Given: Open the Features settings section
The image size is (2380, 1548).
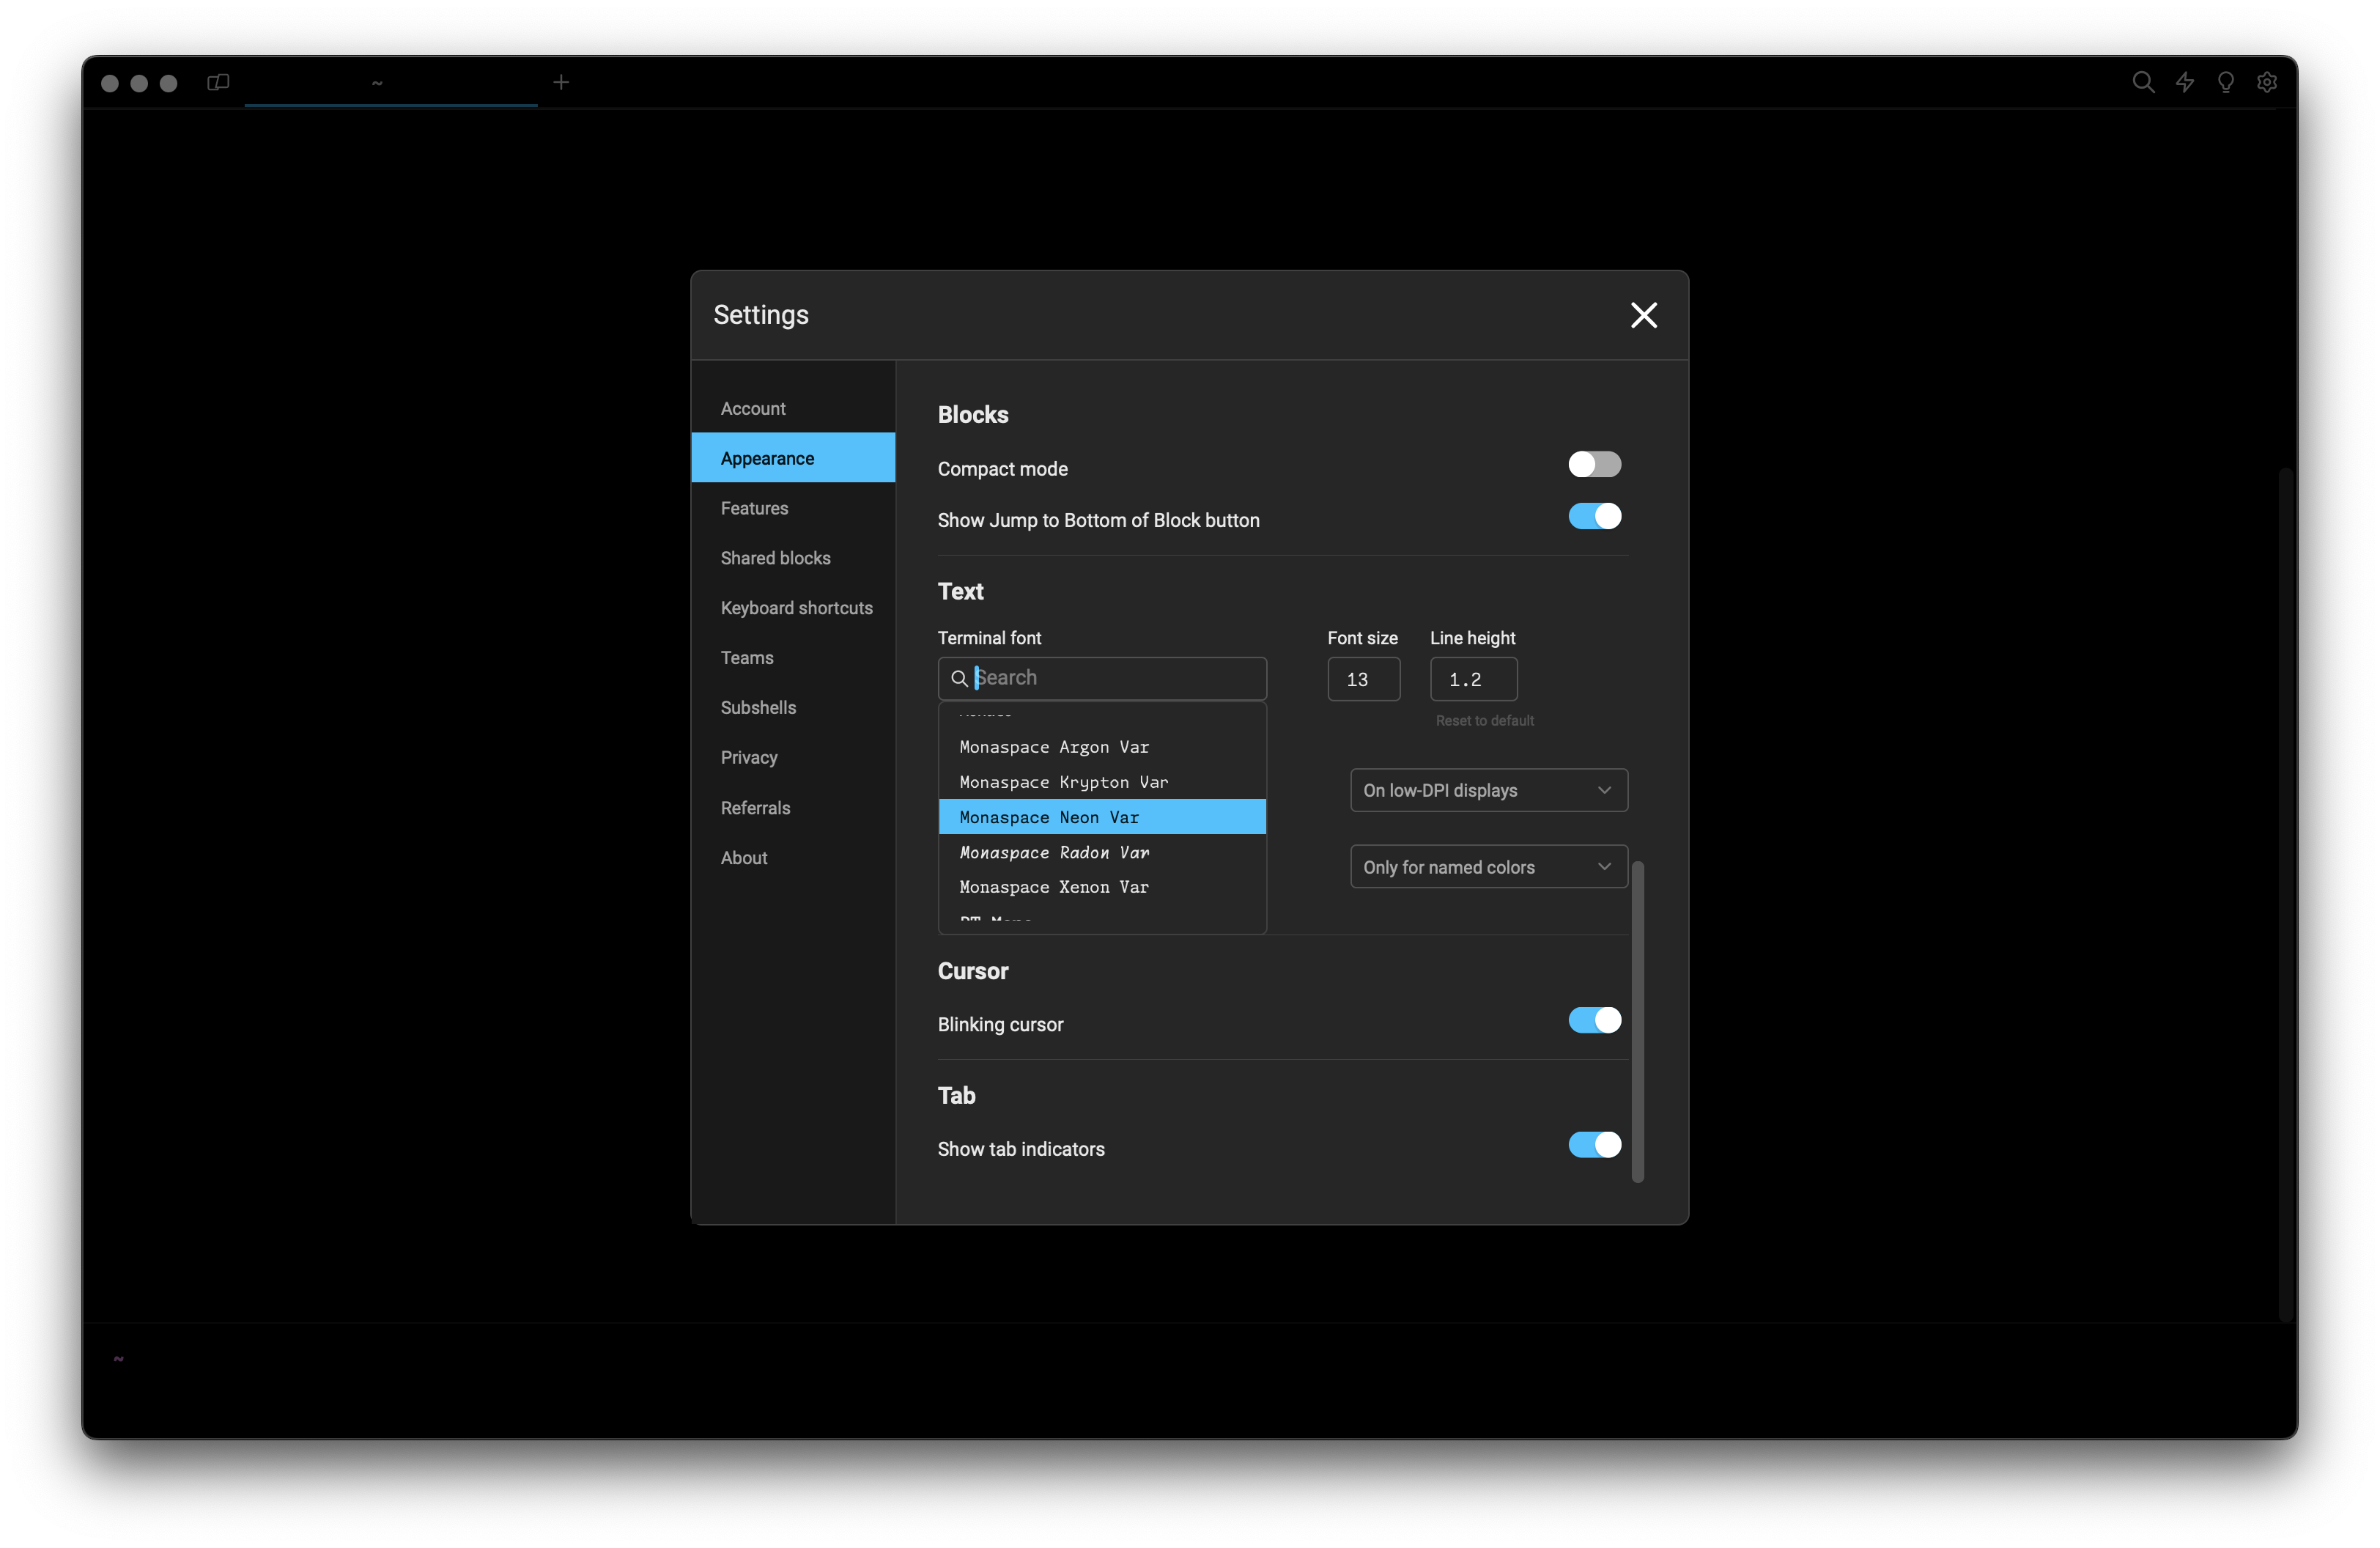Looking at the screenshot, I should pos(793,508).
